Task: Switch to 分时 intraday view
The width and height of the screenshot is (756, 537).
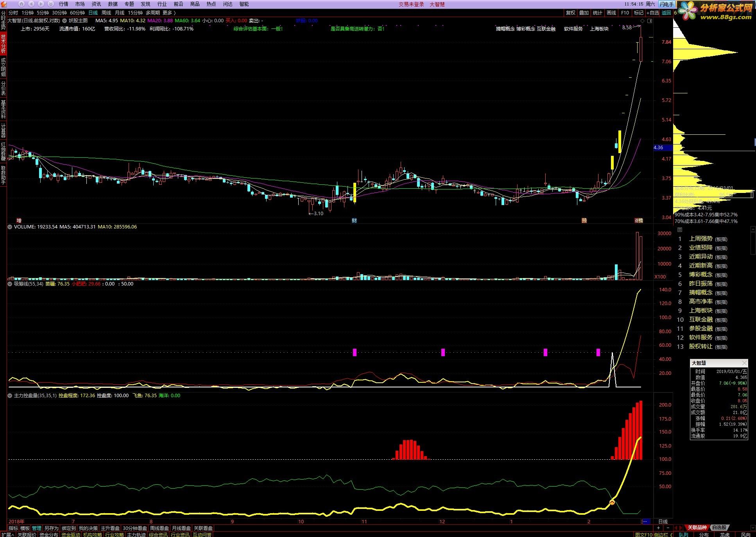Action: point(13,13)
